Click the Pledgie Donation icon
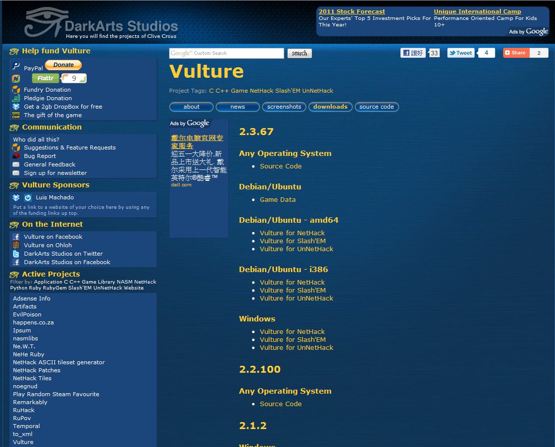555x447 pixels. point(16,98)
